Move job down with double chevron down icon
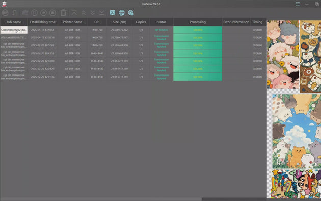 click(x=93, y=13)
